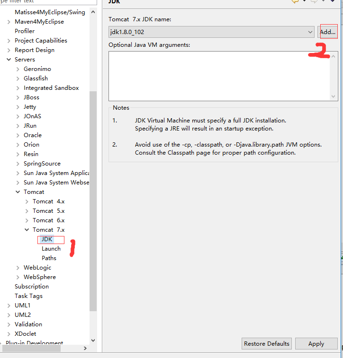The height and width of the screenshot is (358, 343).
Task: Expand the WebLogic server node
Action: [x=18, y=268]
